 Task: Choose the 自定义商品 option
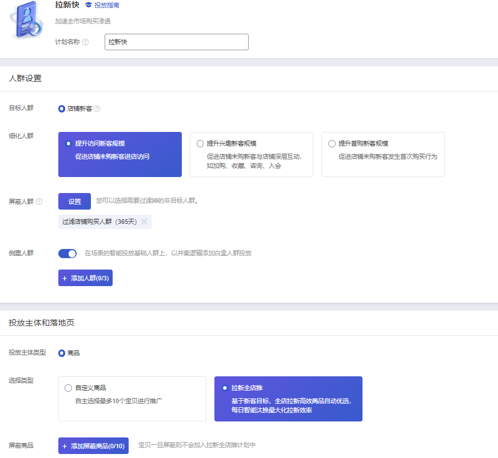[133, 399]
